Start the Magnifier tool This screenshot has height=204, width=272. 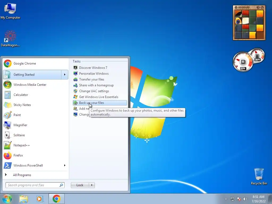36,125
